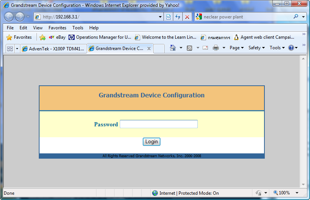Screen dimensions: 310x200
Task: Click the Print icon
Action: (x=216, y=48)
